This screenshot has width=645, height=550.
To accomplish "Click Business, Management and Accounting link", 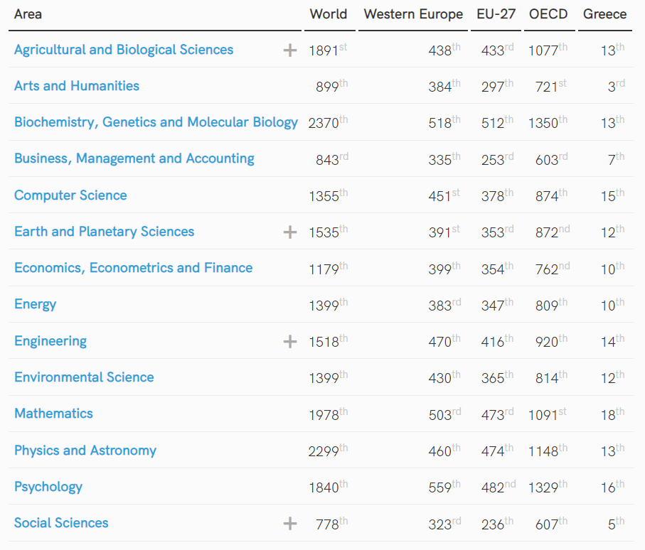I will [x=134, y=158].
